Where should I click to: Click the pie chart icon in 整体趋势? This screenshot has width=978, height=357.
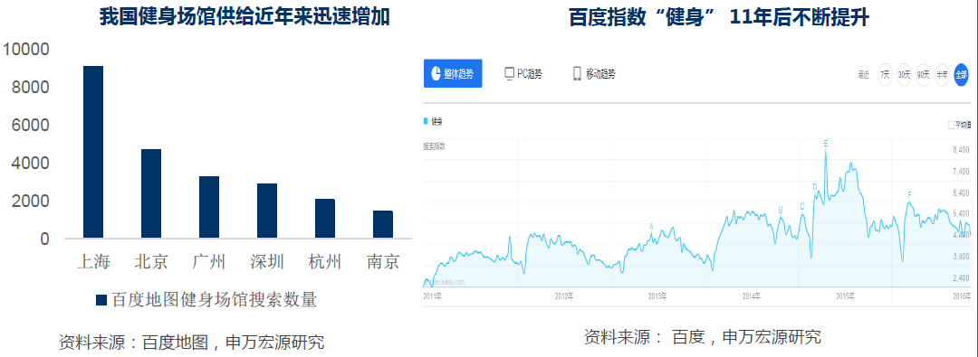(436, 73)
